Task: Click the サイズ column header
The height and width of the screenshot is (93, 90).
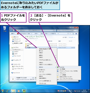Action: [72, 41]
